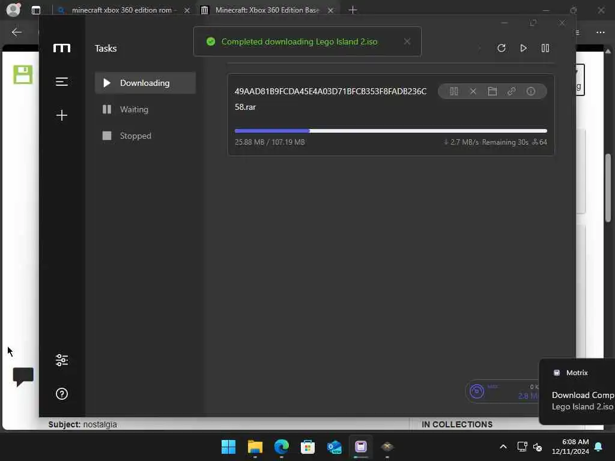This screenshot has height=461, width=615.
Task: Open the taskbar clock and date
Action: (x=571, y=447)
